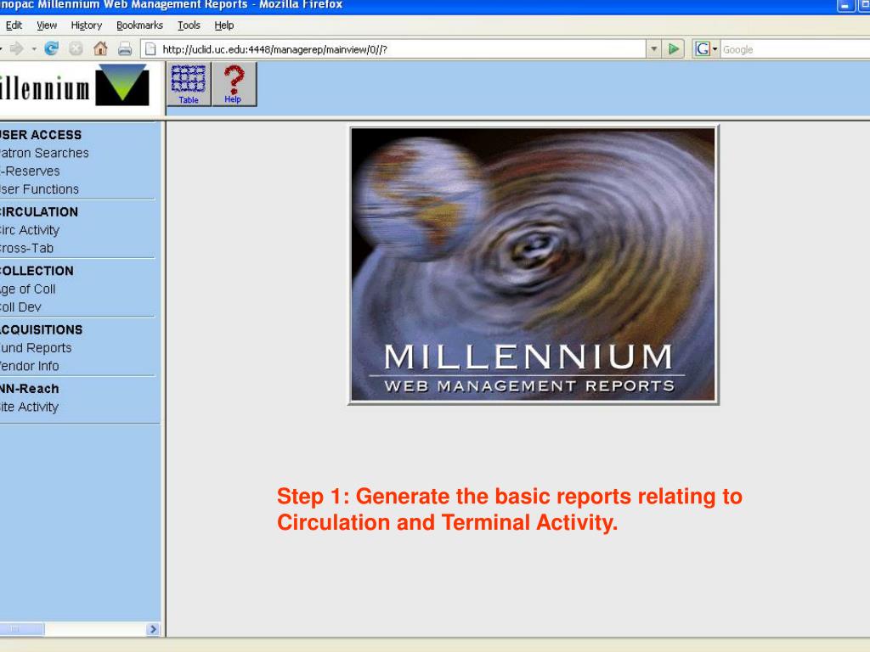Click into the URL address bar
870x652 pixels.
click(394, 49)
